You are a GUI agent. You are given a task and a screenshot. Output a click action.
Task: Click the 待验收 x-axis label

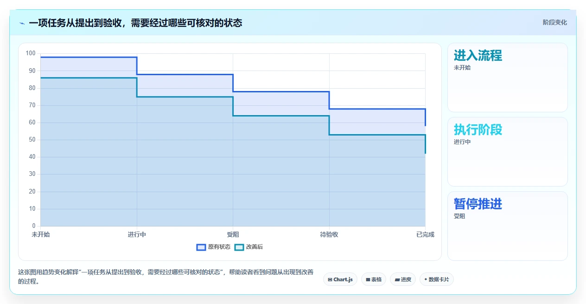(329, 234)
